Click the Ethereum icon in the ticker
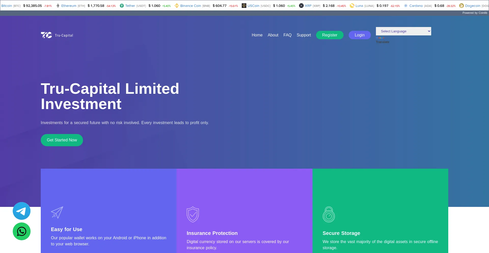This screenshot has height=253, width=489. pyautogui.click(x=58, y=5)
